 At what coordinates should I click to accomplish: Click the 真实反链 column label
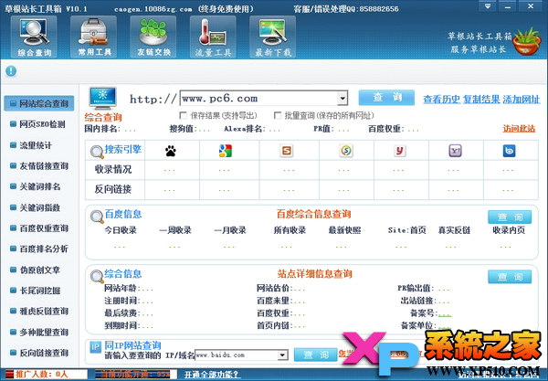pyautogui.click(x=454, y=230)
